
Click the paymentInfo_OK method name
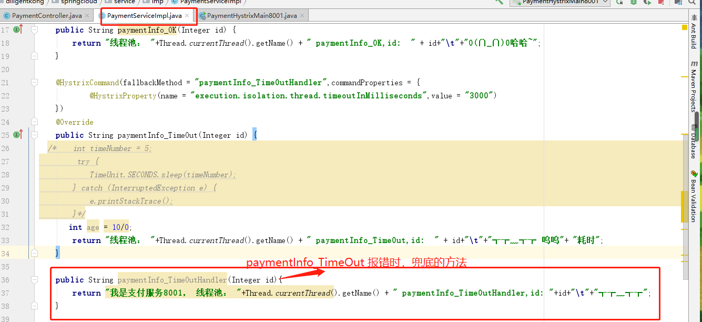click(x=147, y=30)
